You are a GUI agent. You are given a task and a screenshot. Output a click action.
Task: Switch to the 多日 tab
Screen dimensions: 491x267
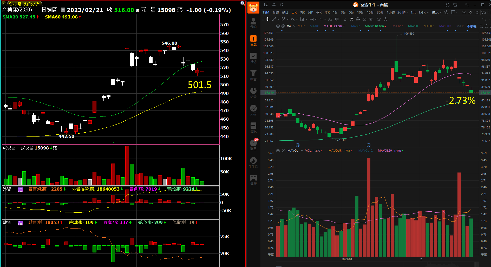click(285, 12)
